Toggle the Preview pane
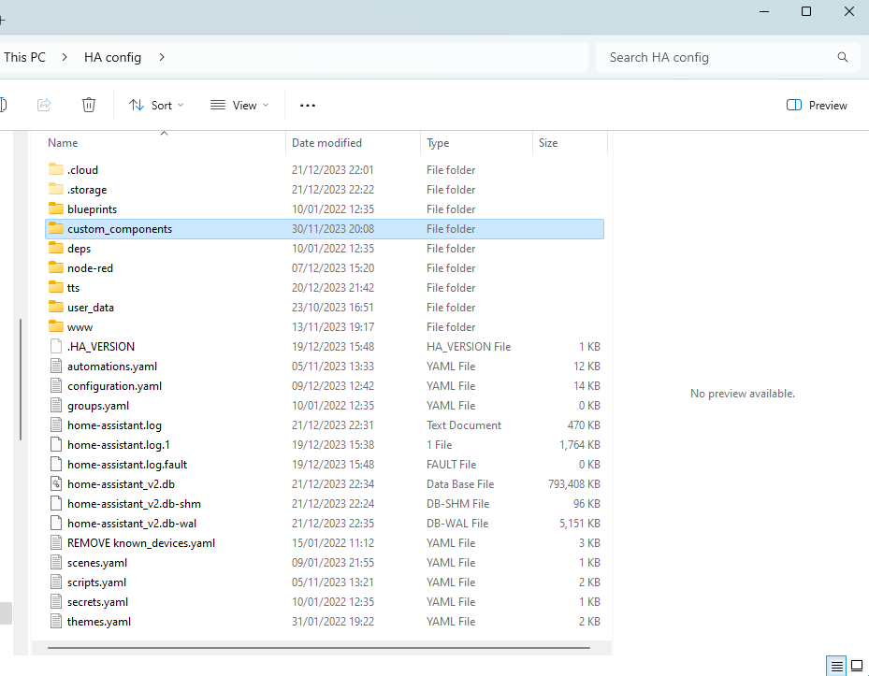 tap(816, 105)
